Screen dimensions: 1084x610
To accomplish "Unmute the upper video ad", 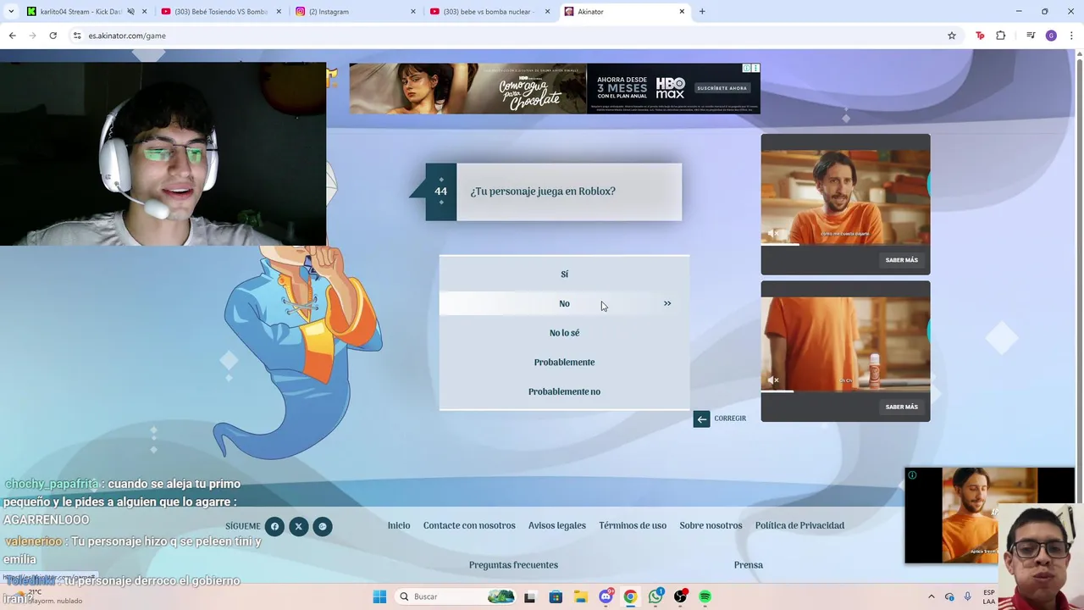I will 772,233.
